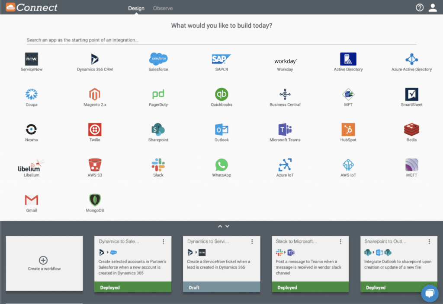
Task: Switch to the Design tab
Action: (136, 8)
